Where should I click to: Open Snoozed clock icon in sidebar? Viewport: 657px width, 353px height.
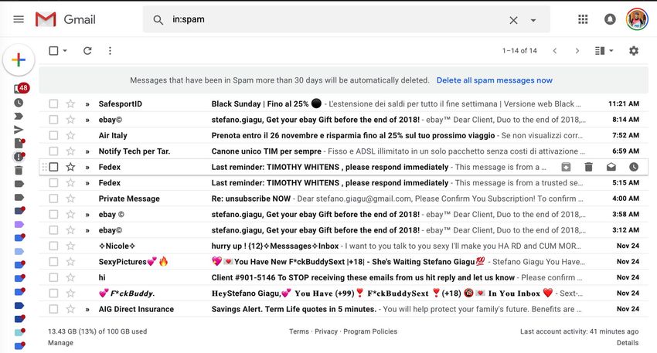tap(19, 103)
